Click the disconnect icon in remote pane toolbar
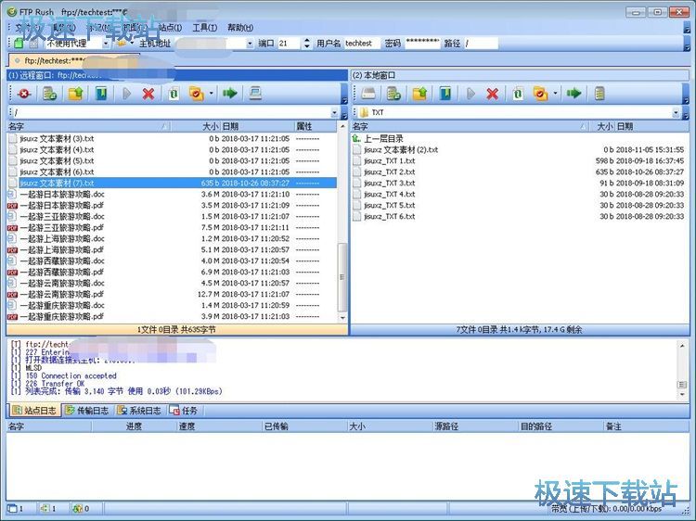The width and height of the screenshot is (696, 521). pyautogui.click(x=24, y=94)
